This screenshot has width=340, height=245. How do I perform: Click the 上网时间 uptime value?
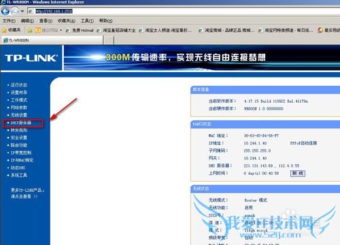coord(261,174)
